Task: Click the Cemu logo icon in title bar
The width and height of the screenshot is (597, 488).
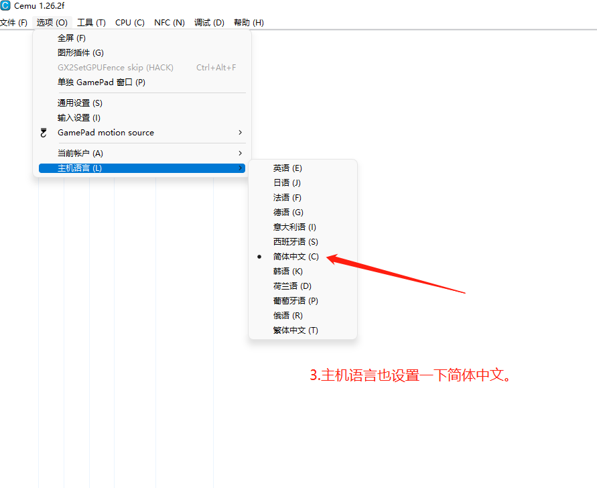Action: pos(7,7)
